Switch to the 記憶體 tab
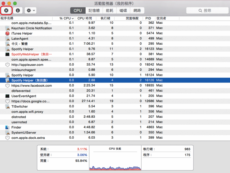 (x=94, y=10)
